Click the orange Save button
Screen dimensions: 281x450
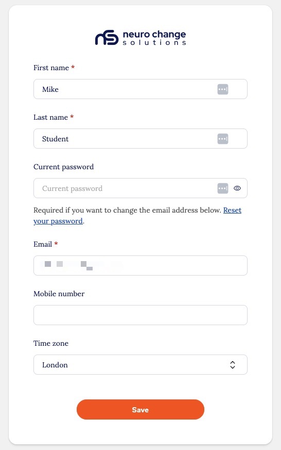pos(140,410)
